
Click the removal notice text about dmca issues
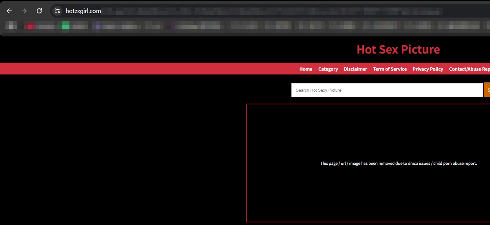[x=398, y=164]
